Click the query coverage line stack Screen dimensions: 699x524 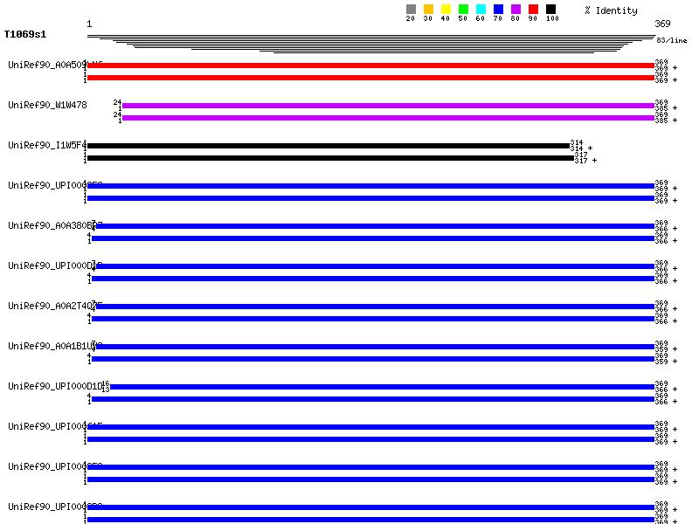pos(370,43)
